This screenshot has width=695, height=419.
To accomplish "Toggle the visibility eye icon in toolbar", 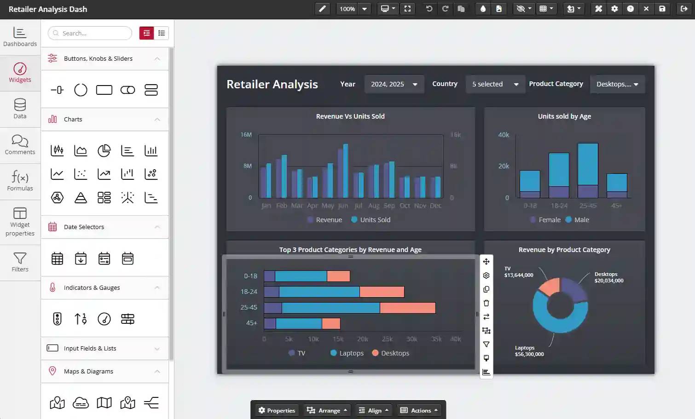I will (x=521, y=9).
